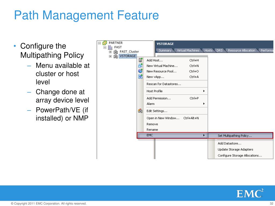Select Remove from context menu
Screen dimensions: 275x206
point(172,124)
